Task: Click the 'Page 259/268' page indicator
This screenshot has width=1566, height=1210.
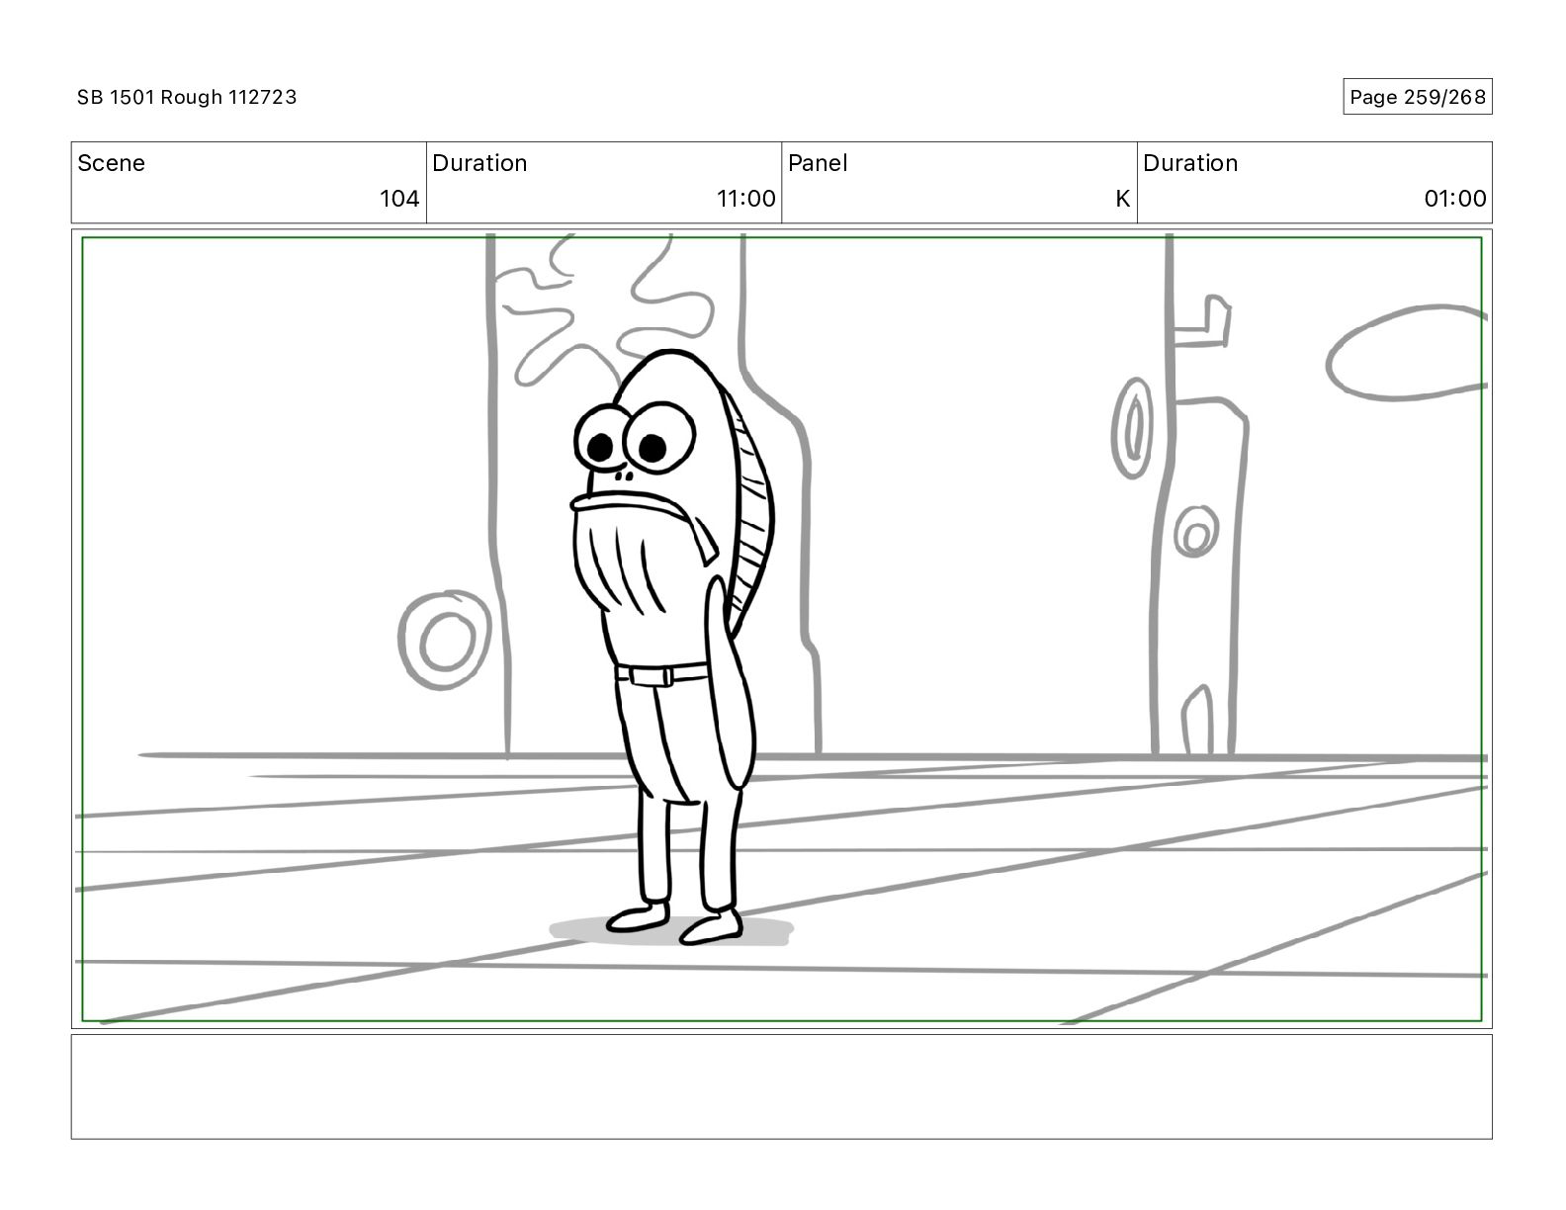Action: [x=1417, y=97]
